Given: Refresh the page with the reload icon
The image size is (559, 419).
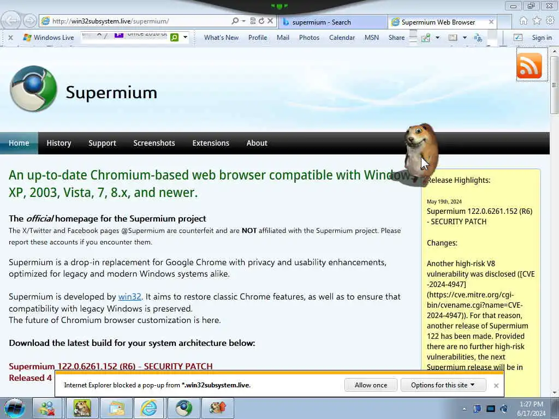Looking at the screenshot, I should tap(261, 21).
